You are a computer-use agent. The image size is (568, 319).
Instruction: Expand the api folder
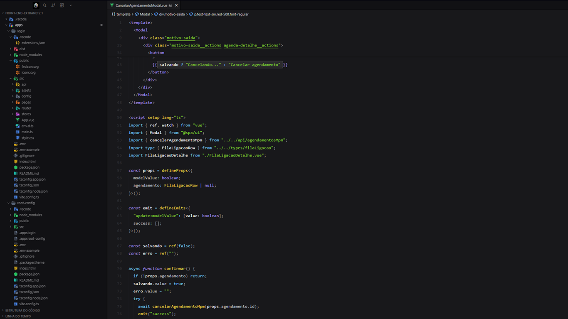(x=24, y=84)
